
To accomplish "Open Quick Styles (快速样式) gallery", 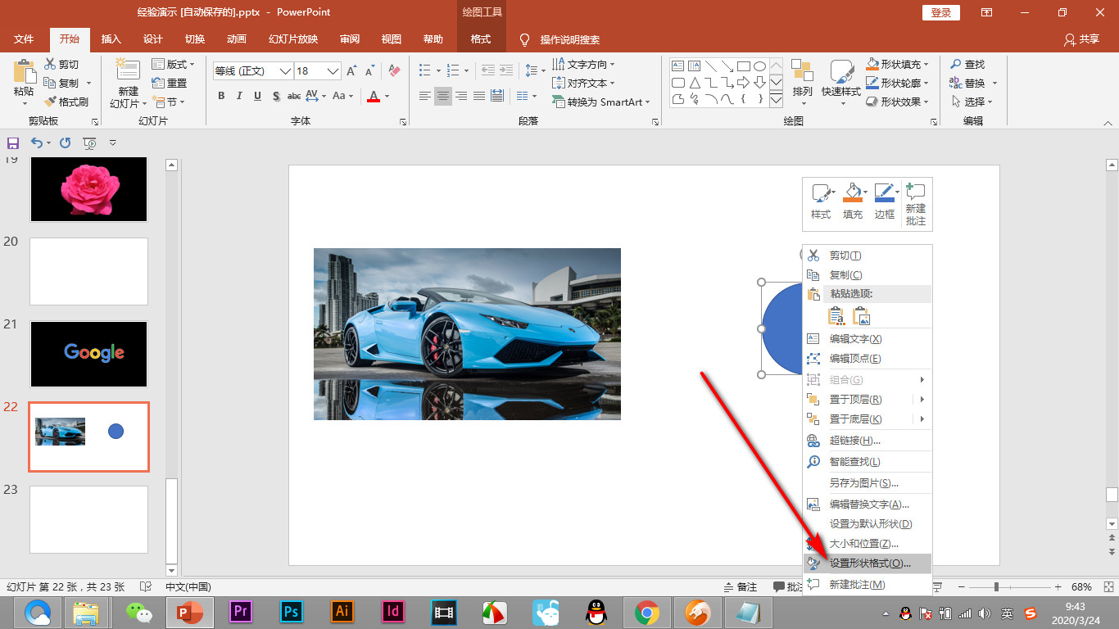I will click(841, 74).
